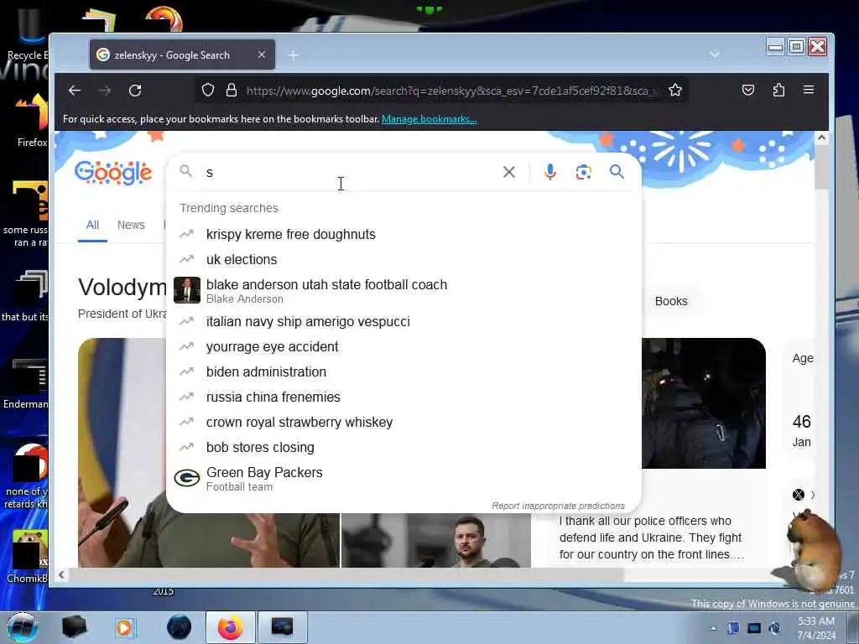859x644 pixels.
Task: Click the Firefox back arrow button
Action: point(75,91)
